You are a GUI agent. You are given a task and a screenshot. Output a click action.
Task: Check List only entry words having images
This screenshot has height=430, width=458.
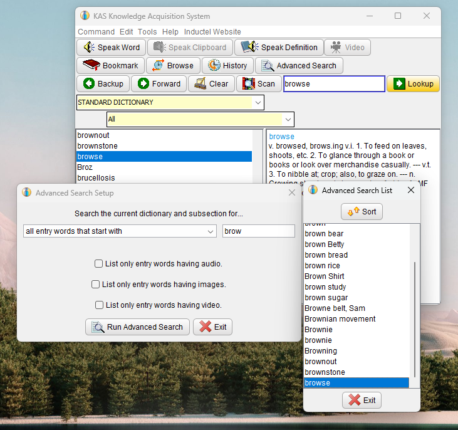tap(95, 285)
